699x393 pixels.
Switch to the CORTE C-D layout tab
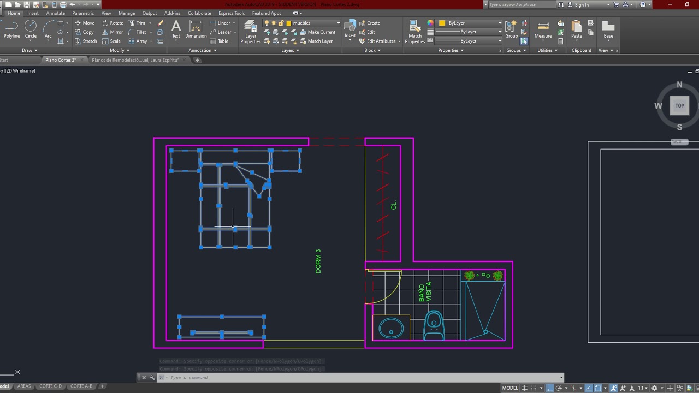pyautogui.click(x=50, y=386)
